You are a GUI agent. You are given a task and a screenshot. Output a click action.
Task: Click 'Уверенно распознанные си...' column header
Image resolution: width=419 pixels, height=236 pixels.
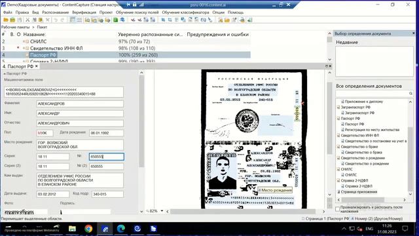coord(151,34)
